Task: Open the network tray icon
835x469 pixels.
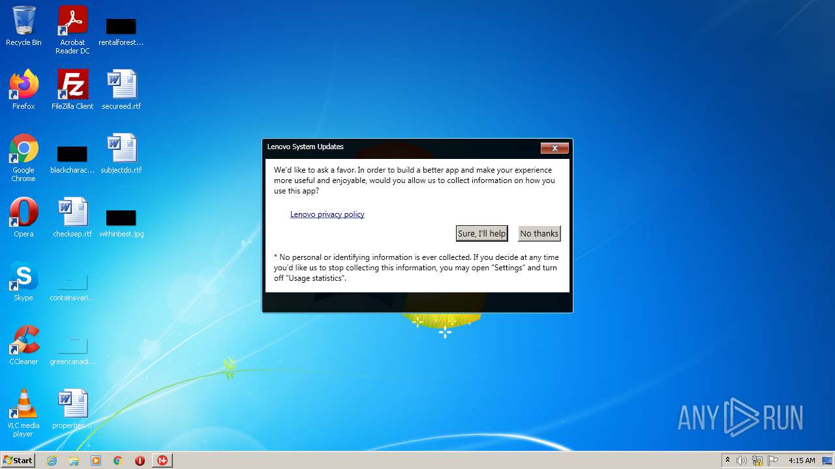Action: [x=757, y=461]
